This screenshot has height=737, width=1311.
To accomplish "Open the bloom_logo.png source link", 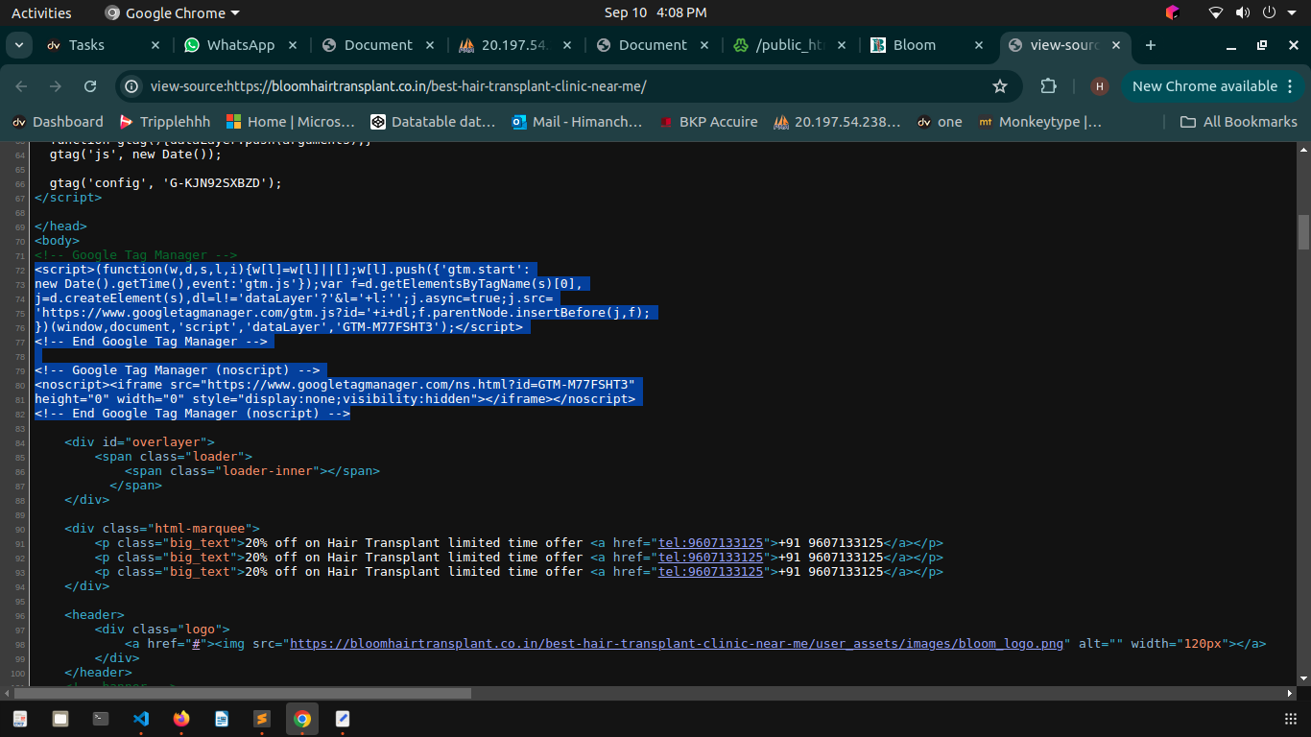I will (677, 644).
